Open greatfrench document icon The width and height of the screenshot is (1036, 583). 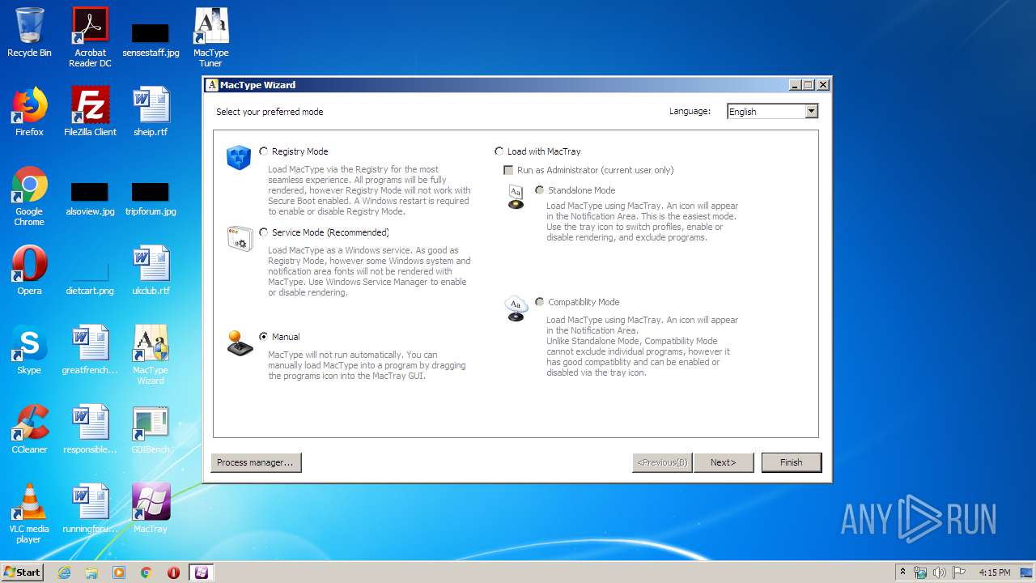(90, 350)
